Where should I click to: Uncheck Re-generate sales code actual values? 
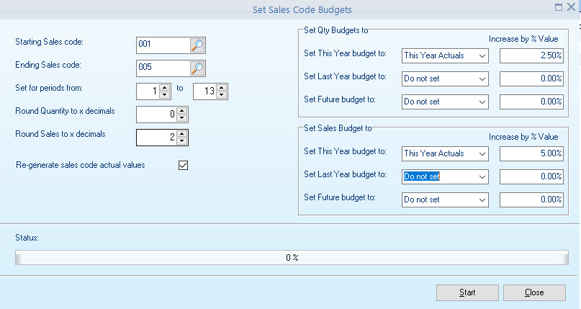click(x=183, y=166)
